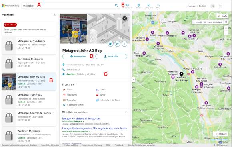This screenshot has height=147, width=232.
Task: Open the three-dot options on place card
Action: [x=124, y=44]
